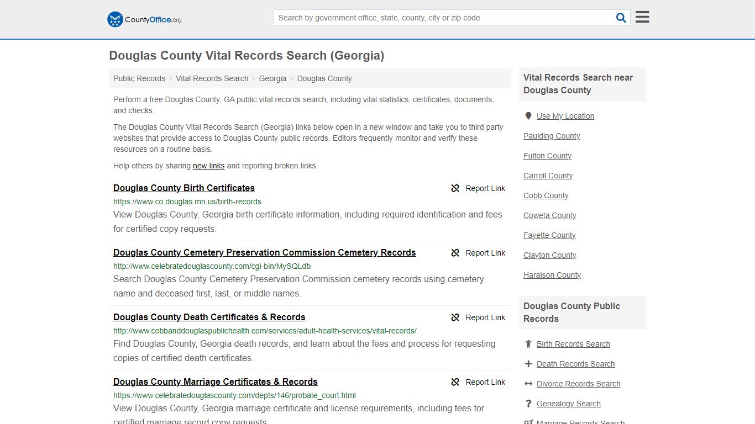Open Cobb County link
This screenshot has height=424, width=755.
tap(546, 195)
